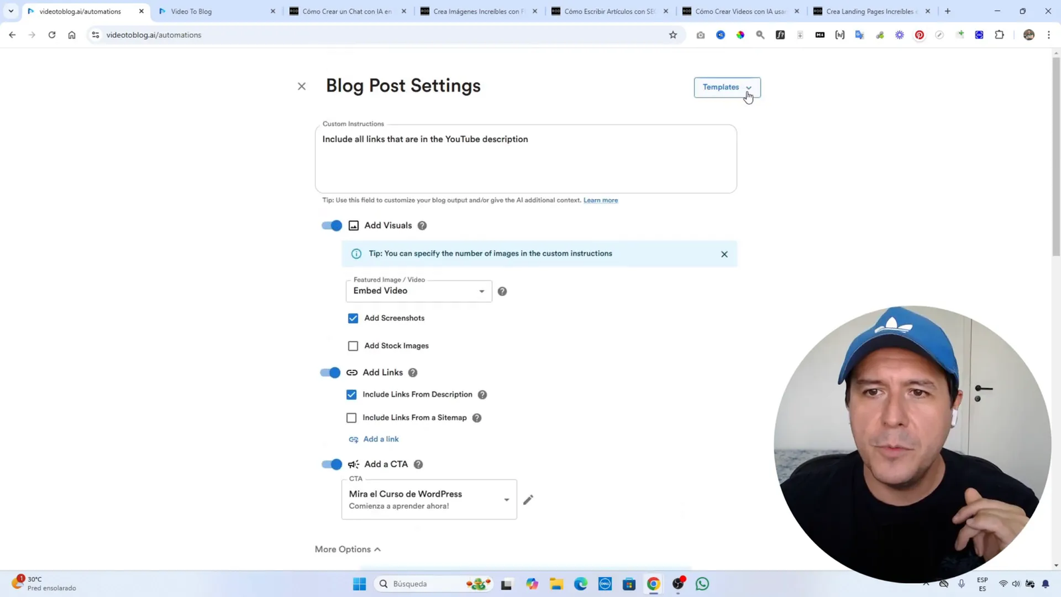Click the help icon next to Add Visuals

tap(422, 226)
